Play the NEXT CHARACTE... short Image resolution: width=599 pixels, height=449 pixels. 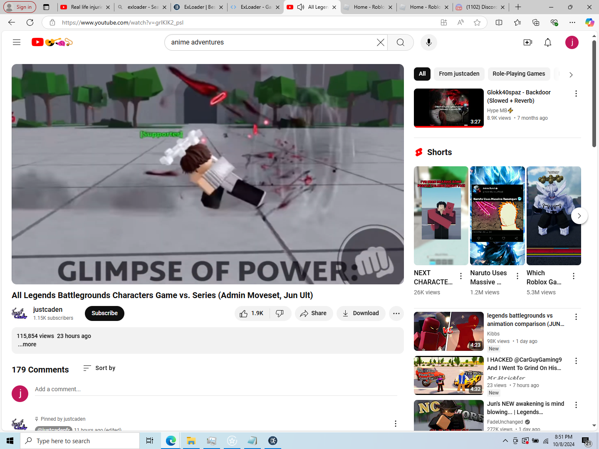tap(441, 216)
